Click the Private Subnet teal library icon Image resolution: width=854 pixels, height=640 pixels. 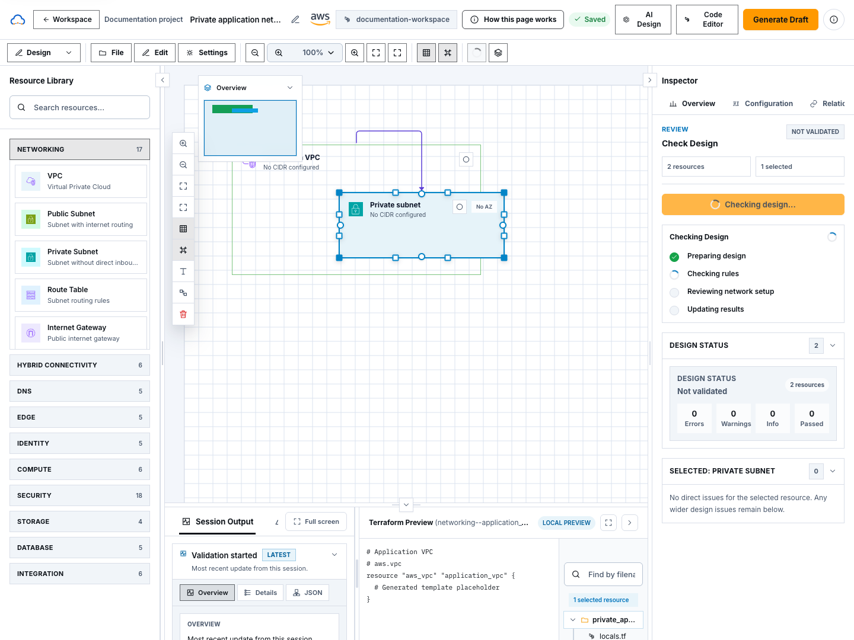click(31, 257)
